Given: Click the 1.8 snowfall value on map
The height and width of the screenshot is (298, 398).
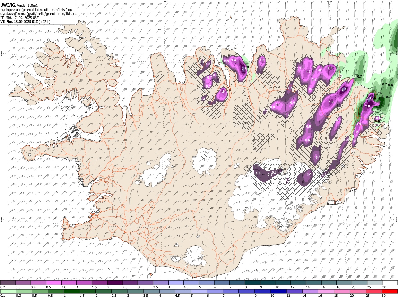Looking at the screenshot, I should (330, 68).
